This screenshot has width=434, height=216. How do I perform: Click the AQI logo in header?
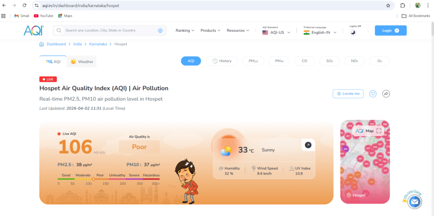coord(33,30)
